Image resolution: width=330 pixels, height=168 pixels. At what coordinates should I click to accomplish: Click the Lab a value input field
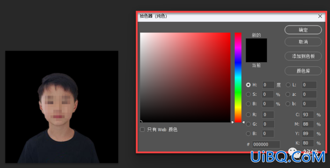pos(309,94)
